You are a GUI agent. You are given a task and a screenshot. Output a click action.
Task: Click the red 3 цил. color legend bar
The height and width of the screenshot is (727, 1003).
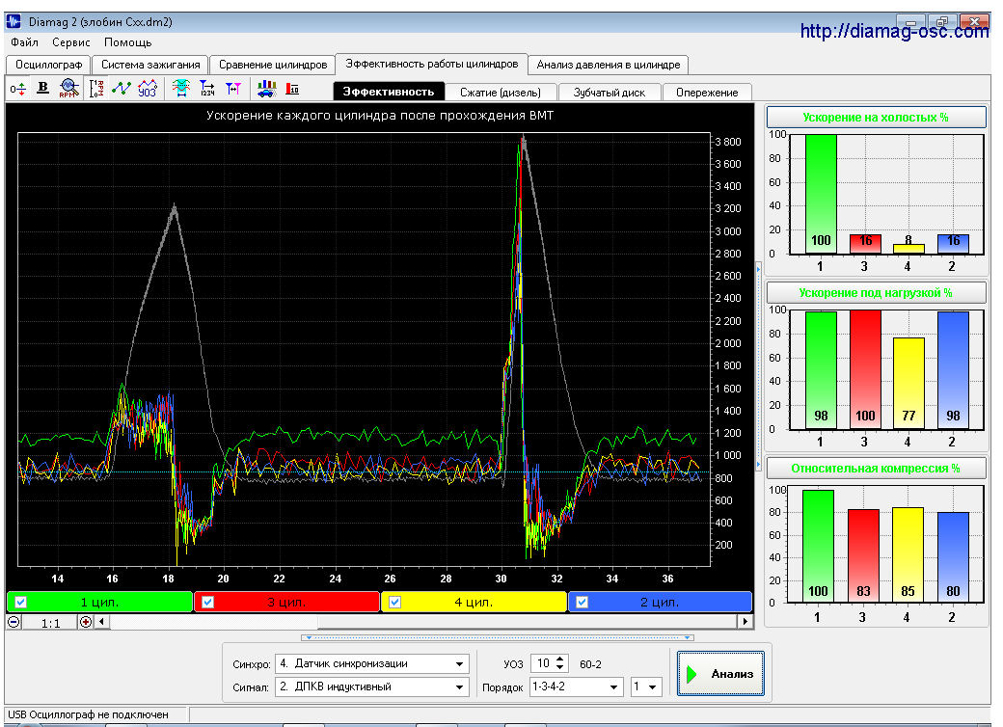point(286,602)
